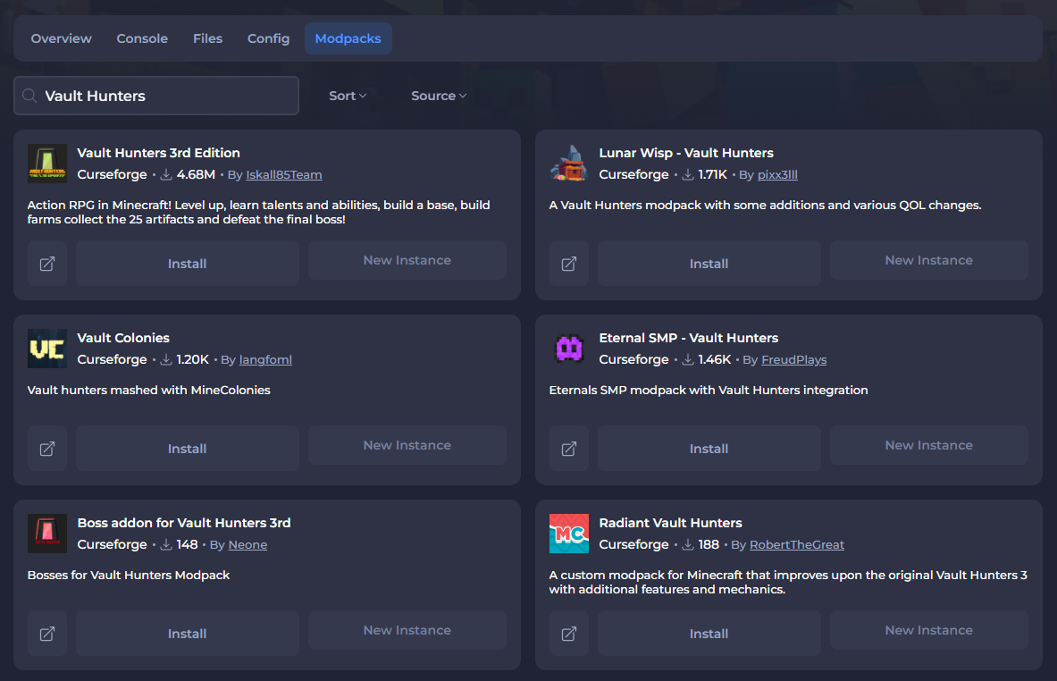Viewport: 1057px width, 681px height.
Task: Expand the Sort dropdown
Action: coord(348,96)
